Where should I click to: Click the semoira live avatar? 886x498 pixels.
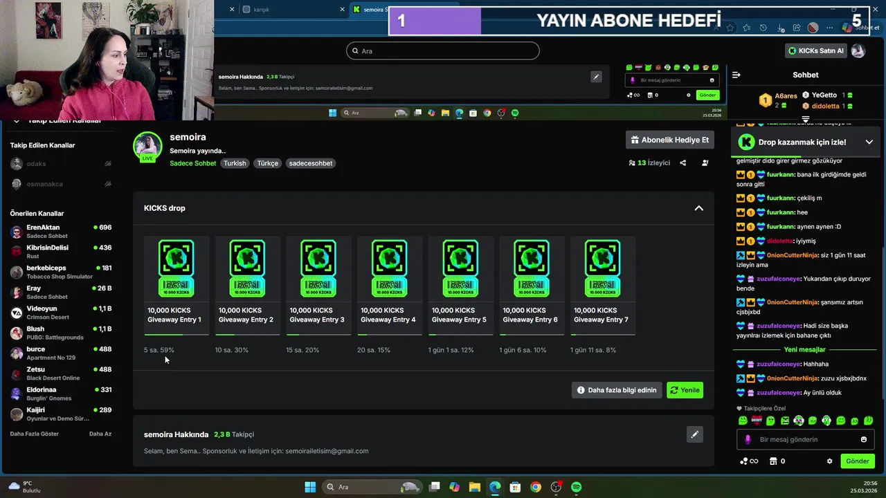click(147, 146)
